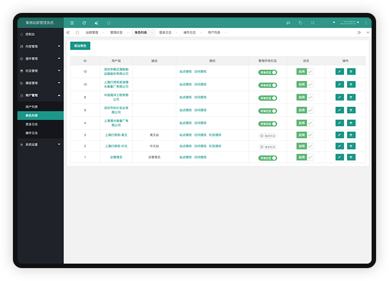Click the 添加角色 button
This screenshot has width=389, height=281.
(x=80, y=45)
